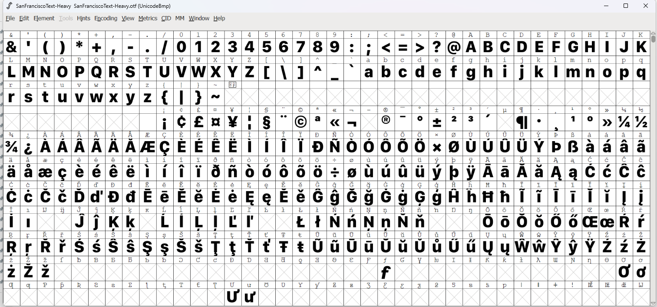657x307 pixels.
Task: Select the capital L with stroke glyph cell
Action: coord(300,222)
